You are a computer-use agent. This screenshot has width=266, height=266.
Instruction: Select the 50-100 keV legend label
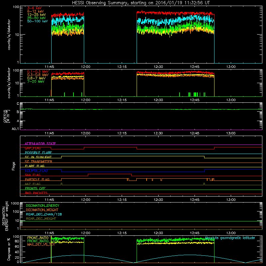coord(38,21)
